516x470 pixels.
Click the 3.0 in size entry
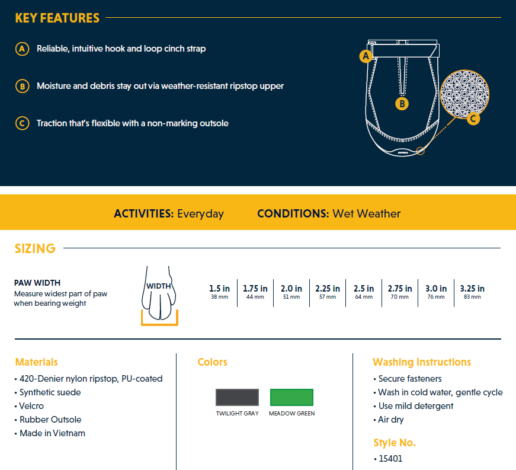[x=436, y=292]
